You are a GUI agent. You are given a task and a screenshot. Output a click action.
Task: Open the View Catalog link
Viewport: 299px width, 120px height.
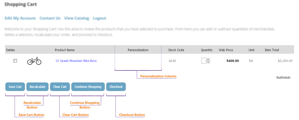pyautogui.click(x=76, y=18)
